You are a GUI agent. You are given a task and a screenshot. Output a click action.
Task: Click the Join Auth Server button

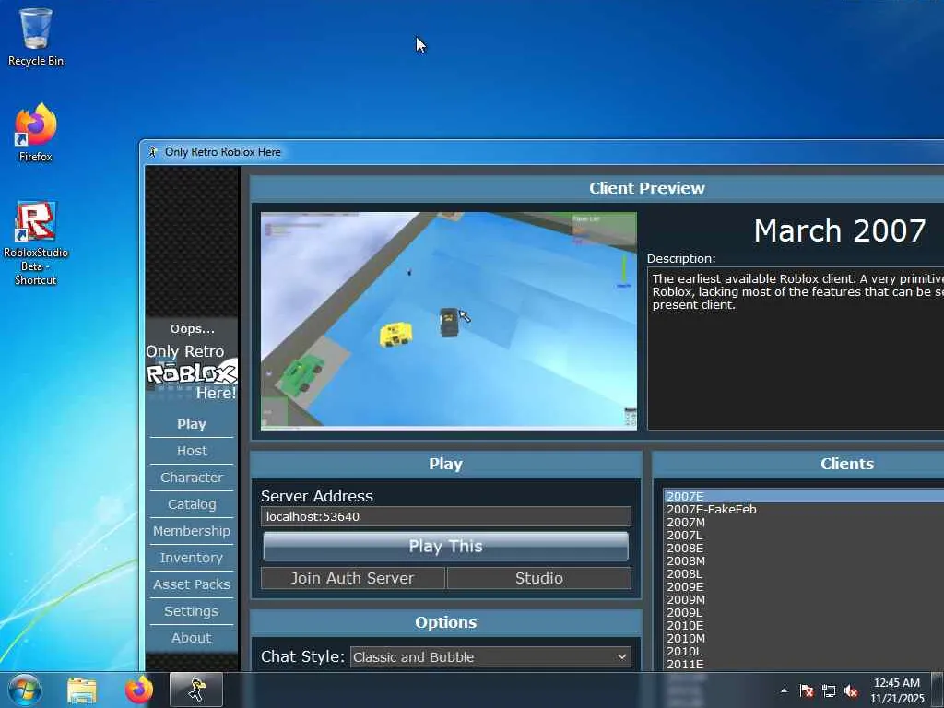tap(353, 578)
